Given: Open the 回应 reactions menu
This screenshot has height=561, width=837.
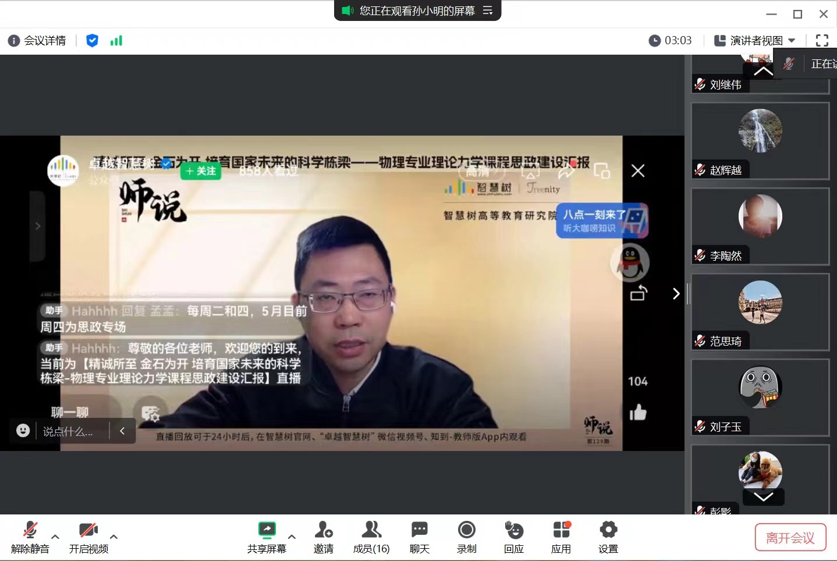Looking at the screenshot, I should (x=513, y=530).
